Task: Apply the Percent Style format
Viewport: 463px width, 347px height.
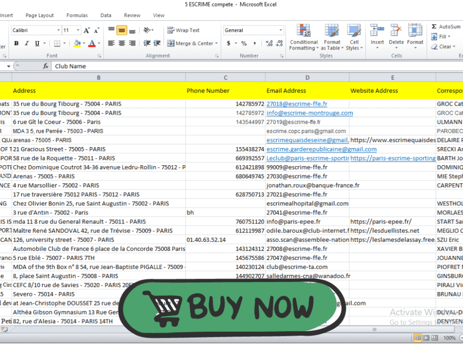Action: [x=244, y=43]
